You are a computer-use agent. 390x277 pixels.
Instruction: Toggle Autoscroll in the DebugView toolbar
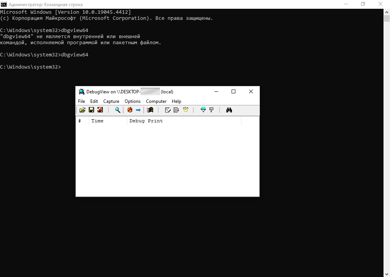click(x=176, y=110)
